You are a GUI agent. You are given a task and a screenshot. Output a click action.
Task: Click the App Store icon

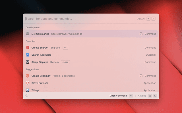(x=28, y=55)
